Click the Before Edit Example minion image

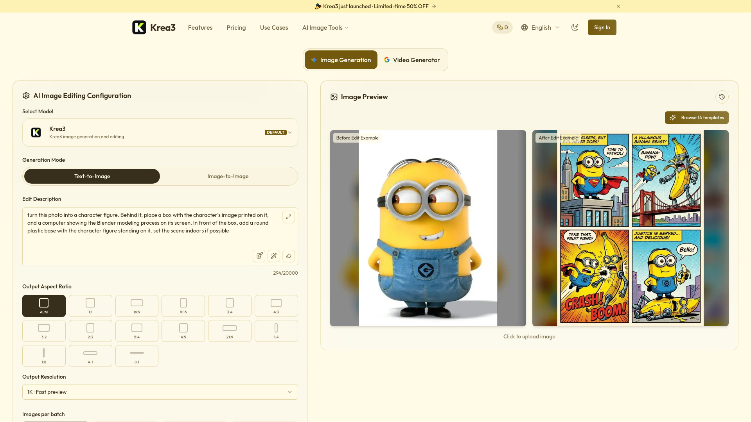[428, 228]
